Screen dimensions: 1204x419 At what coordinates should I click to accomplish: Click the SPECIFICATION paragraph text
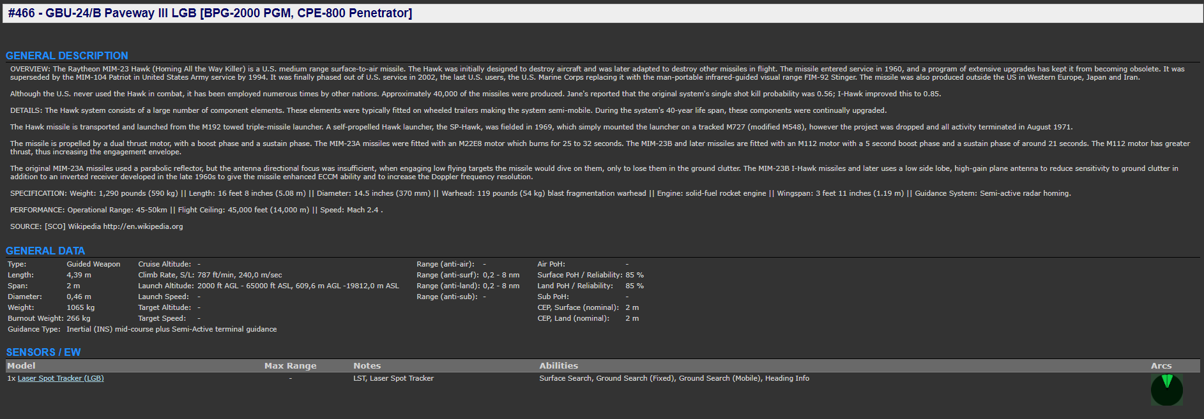(540, 193)
